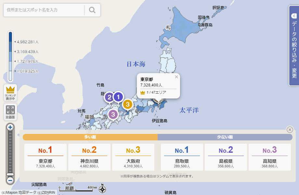Click the zoom level slider handle
The width and height of the screenshot is (299, 195).
[10, 174]
